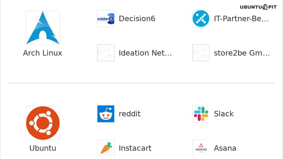Click the Ubuntu text label
The image size is (283, 159).
coord(43,148)
